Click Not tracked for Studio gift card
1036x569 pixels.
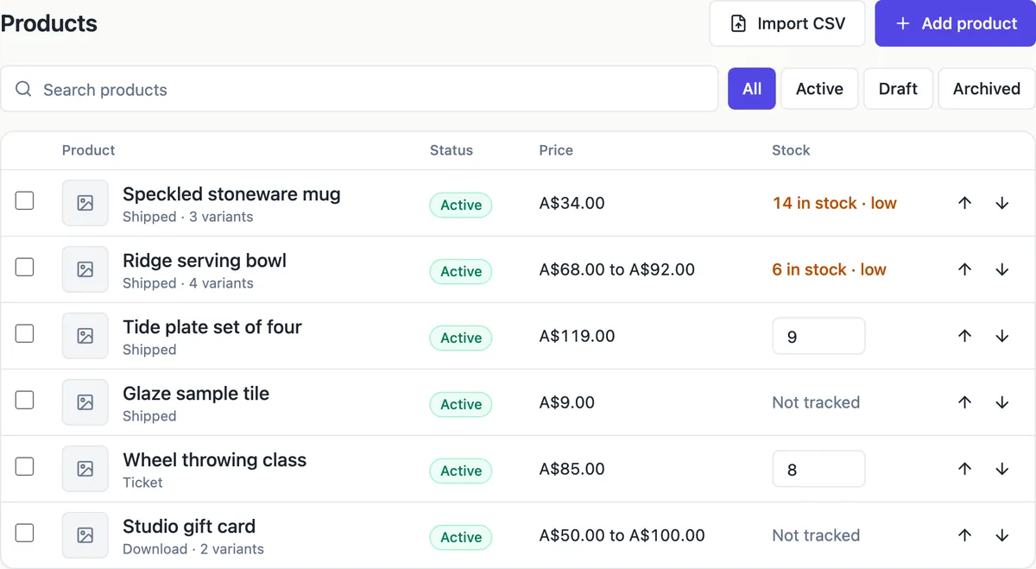(x=816, y=535)
